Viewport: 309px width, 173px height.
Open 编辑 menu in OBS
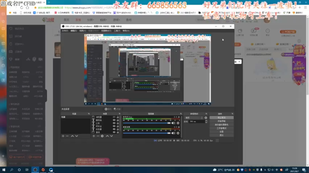(73, 31)
